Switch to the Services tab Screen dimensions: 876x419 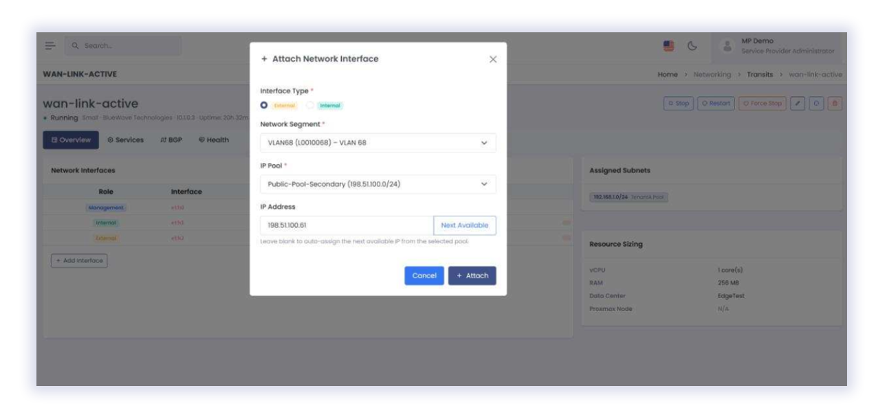pyautogui.click(x=126, y=140)
